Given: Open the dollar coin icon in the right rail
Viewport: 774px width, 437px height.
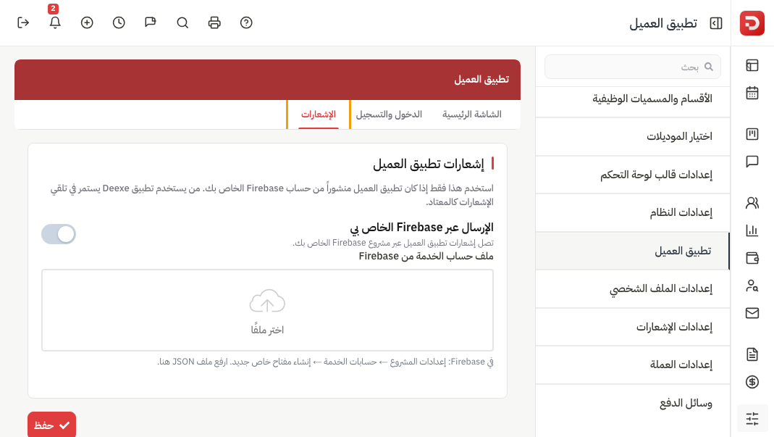Looking at the screenshot, I should [752, 382].
